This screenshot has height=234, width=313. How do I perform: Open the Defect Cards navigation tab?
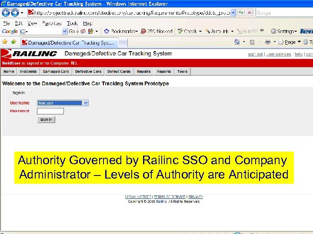[x=119, y=71]
